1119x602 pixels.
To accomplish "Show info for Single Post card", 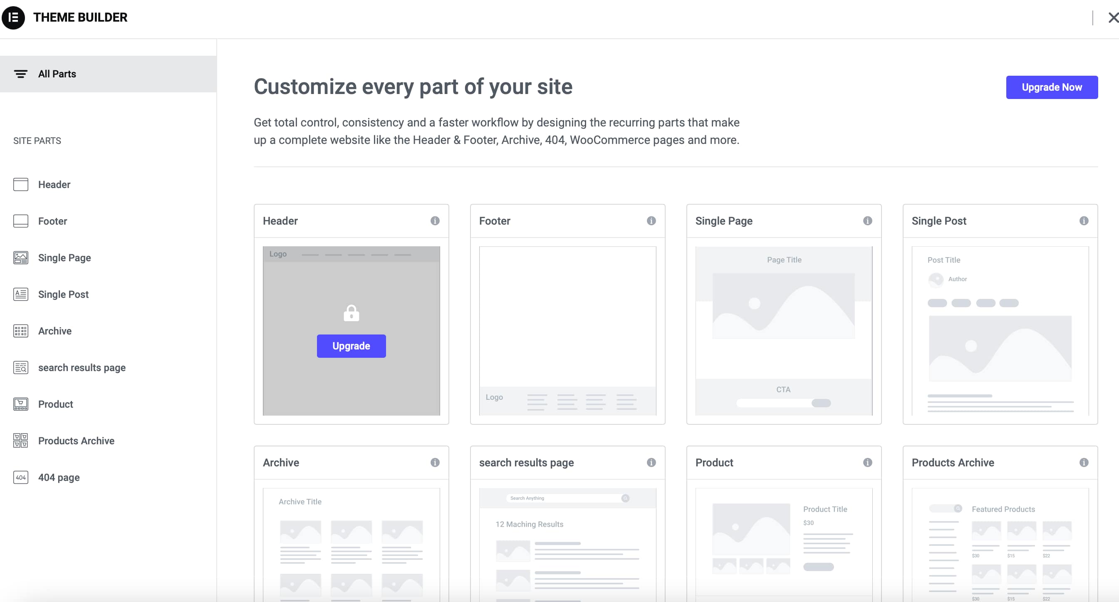I will (x=1083, y=220).
